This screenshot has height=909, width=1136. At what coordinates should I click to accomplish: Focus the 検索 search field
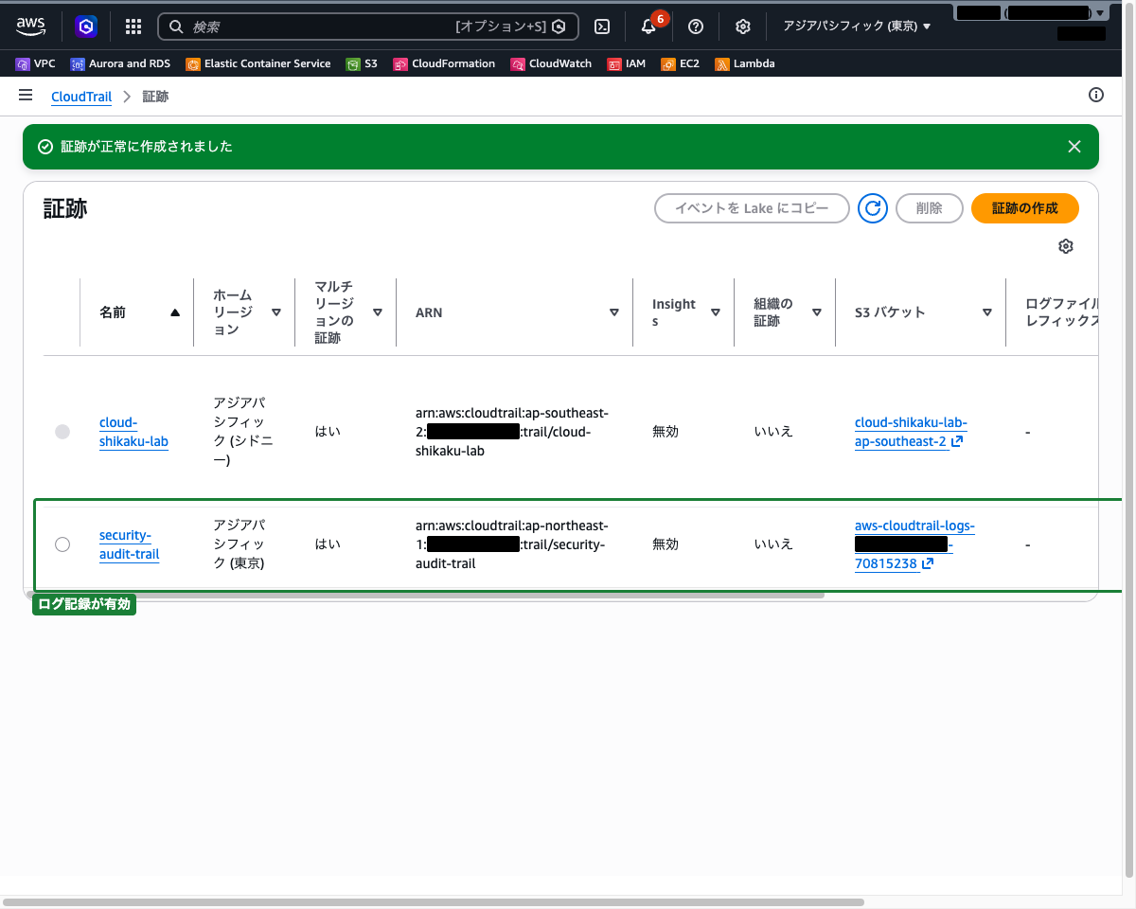point(367,27)
